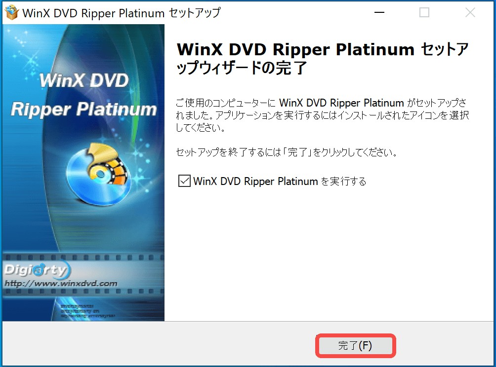Minimize the setup window
Screen dimensions: 496x367
379,13
